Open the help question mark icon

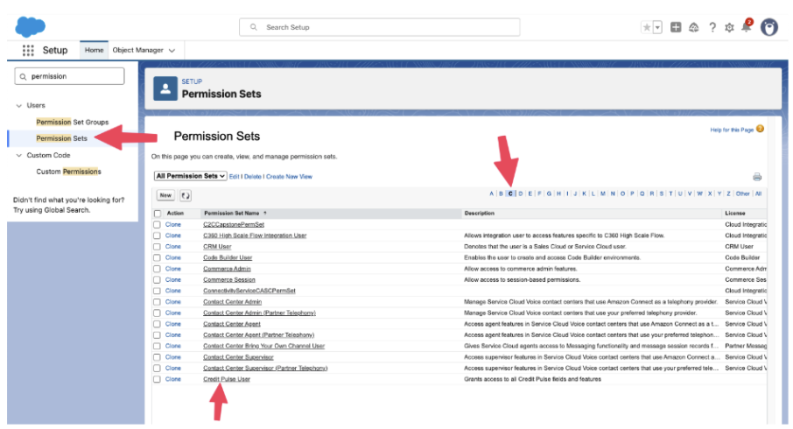coord(712,27)
